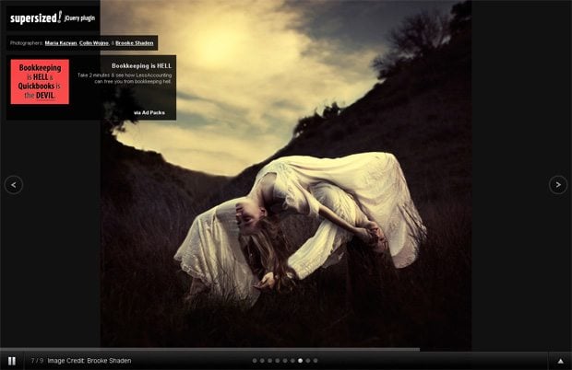
Task: Click the slideshow progress bar
Action: coord(210,350)
